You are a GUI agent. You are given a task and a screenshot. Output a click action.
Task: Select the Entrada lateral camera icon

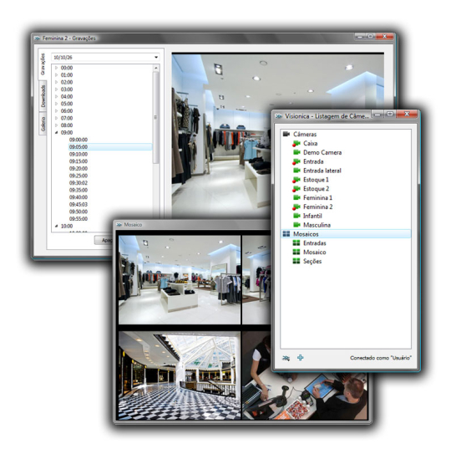[x=296, y=171]
